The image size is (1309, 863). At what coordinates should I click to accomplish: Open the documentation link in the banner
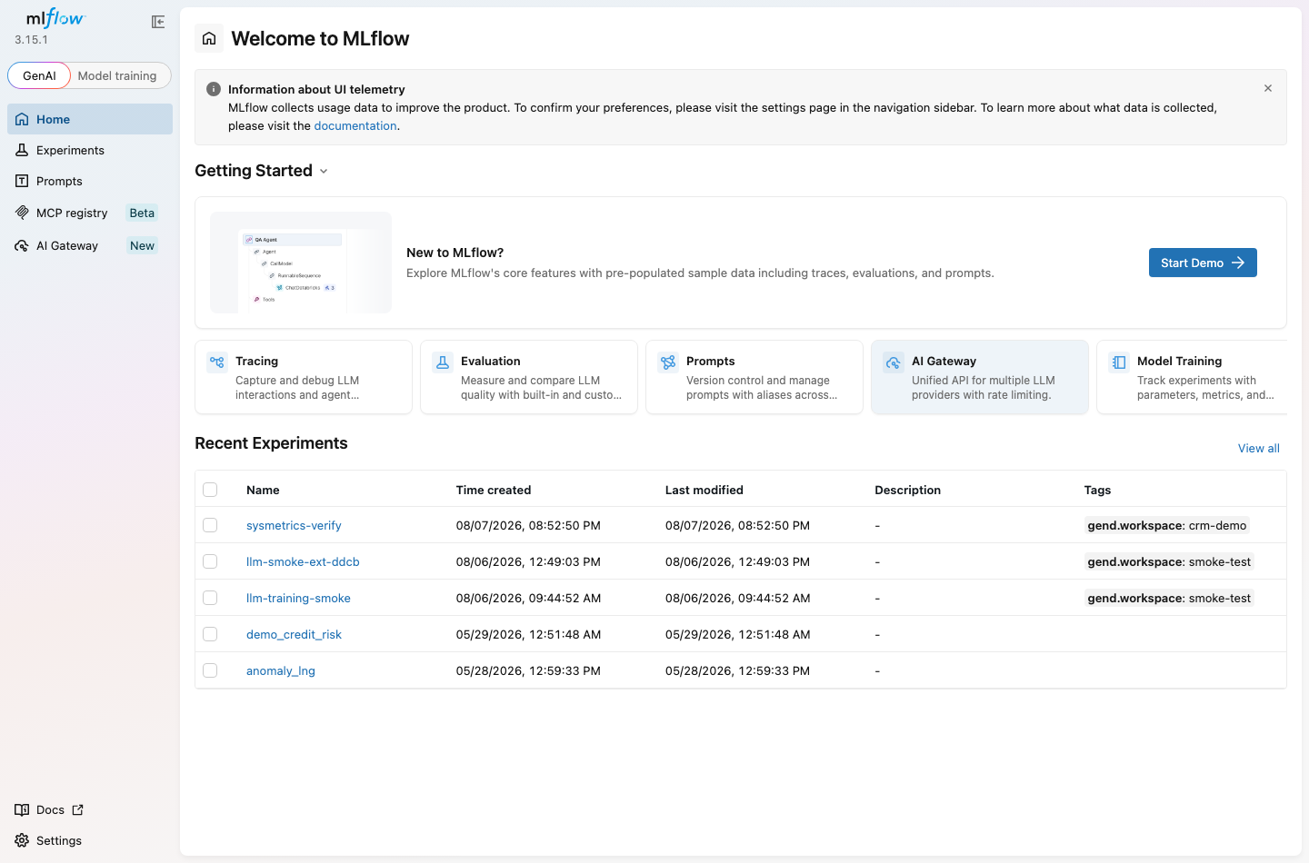[355, 125]
